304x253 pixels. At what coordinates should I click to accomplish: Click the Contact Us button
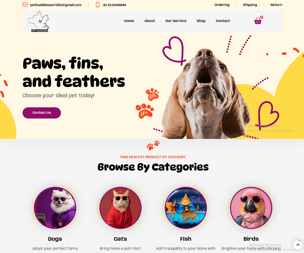coord(42,113)
